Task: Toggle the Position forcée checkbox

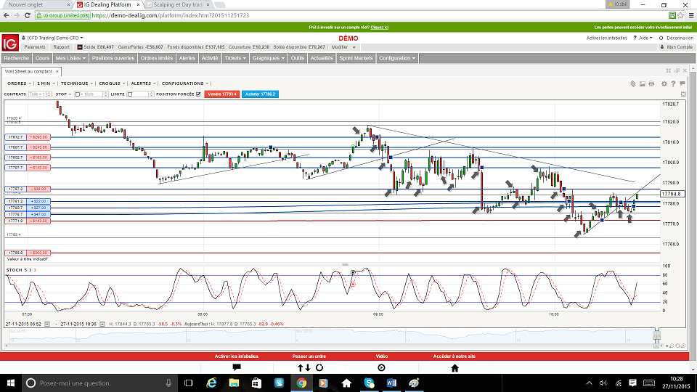Action: point(197,94)
